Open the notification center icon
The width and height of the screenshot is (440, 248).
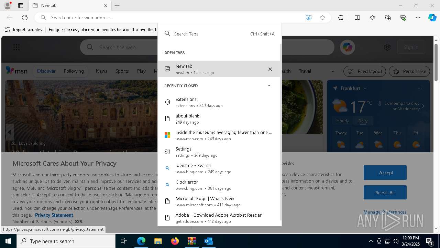[430, 241]
